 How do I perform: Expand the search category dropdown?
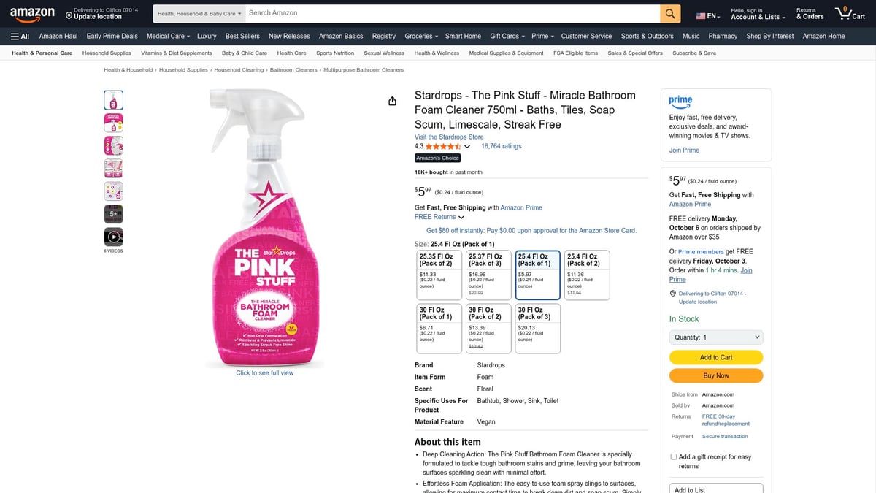click(199, 13)
